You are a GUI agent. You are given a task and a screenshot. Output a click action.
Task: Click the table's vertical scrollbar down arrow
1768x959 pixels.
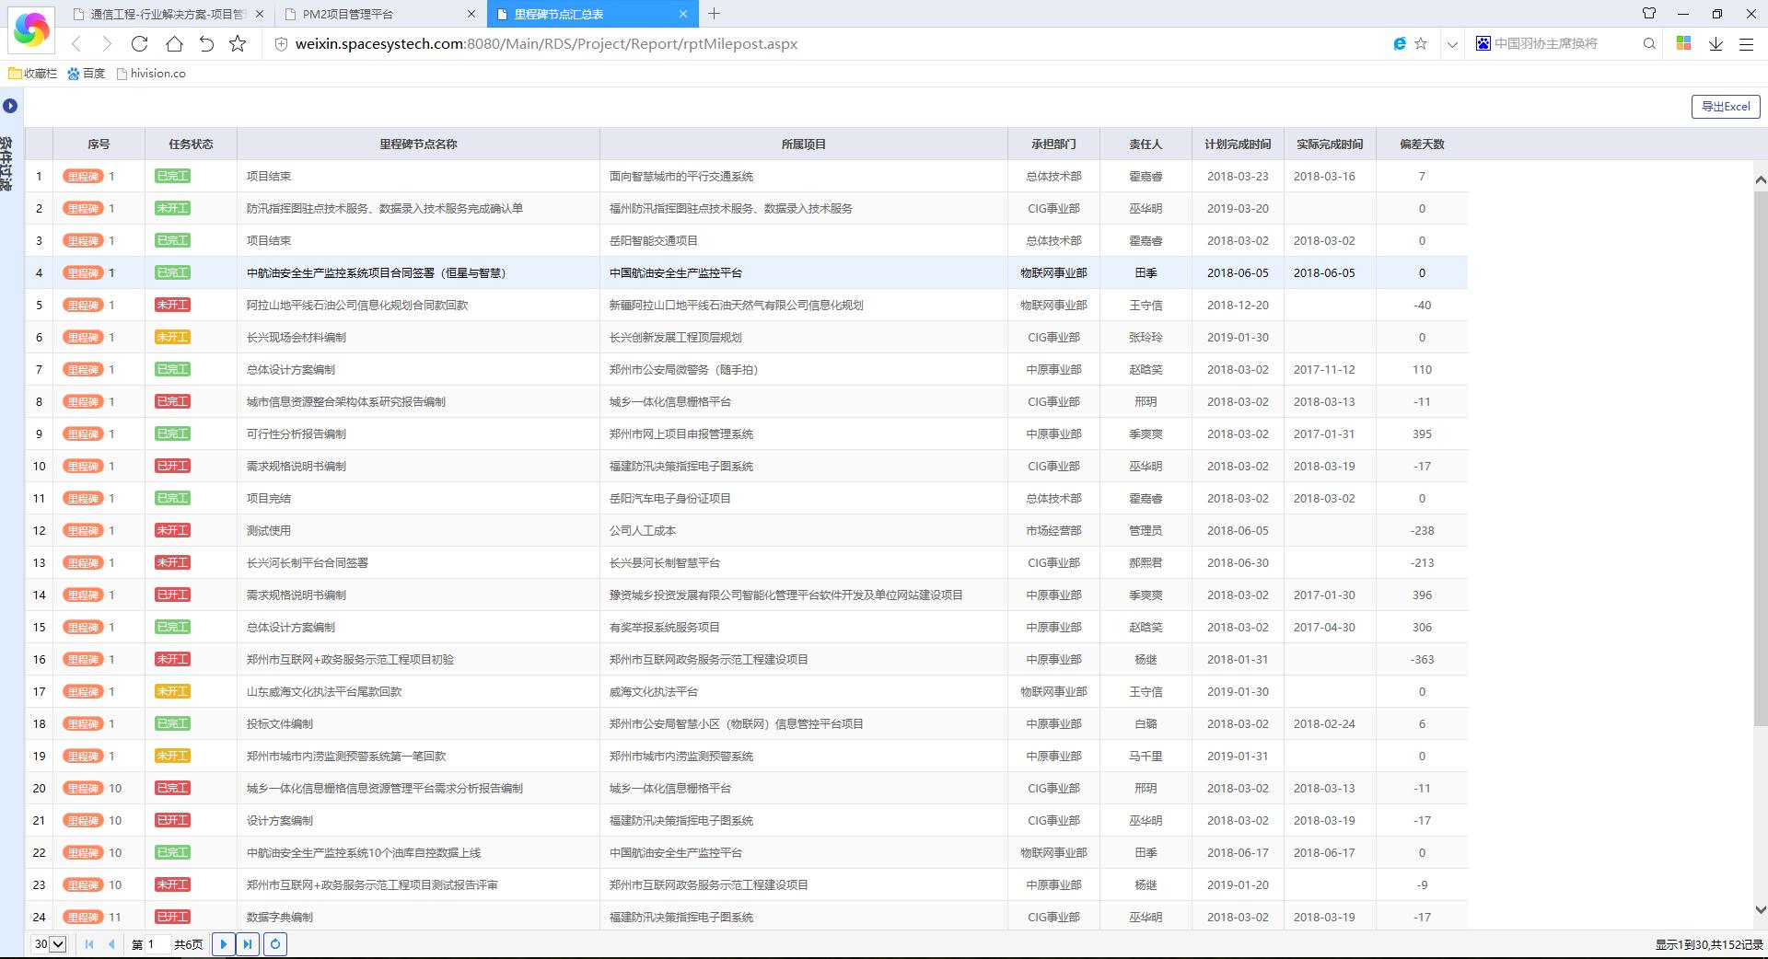(1760, 909)
